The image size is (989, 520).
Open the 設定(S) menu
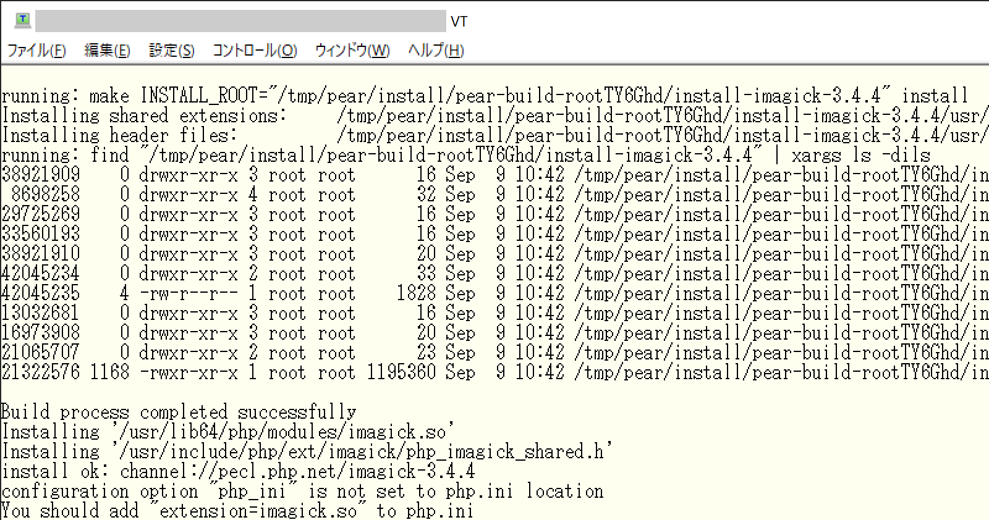click(171, 51)
